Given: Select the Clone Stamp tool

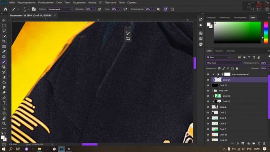Looking at the screenshot, I should (x=4, y=67).
